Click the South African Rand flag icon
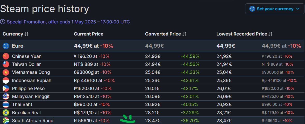Viewport: 305px width, 124px height. tap(6, 120)
